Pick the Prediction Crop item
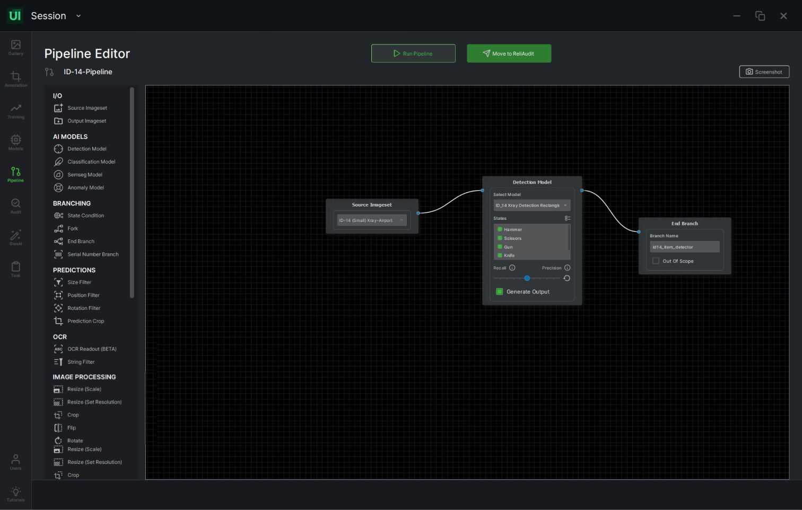Screen dimensions: 802x510 [x=79, y=321]
